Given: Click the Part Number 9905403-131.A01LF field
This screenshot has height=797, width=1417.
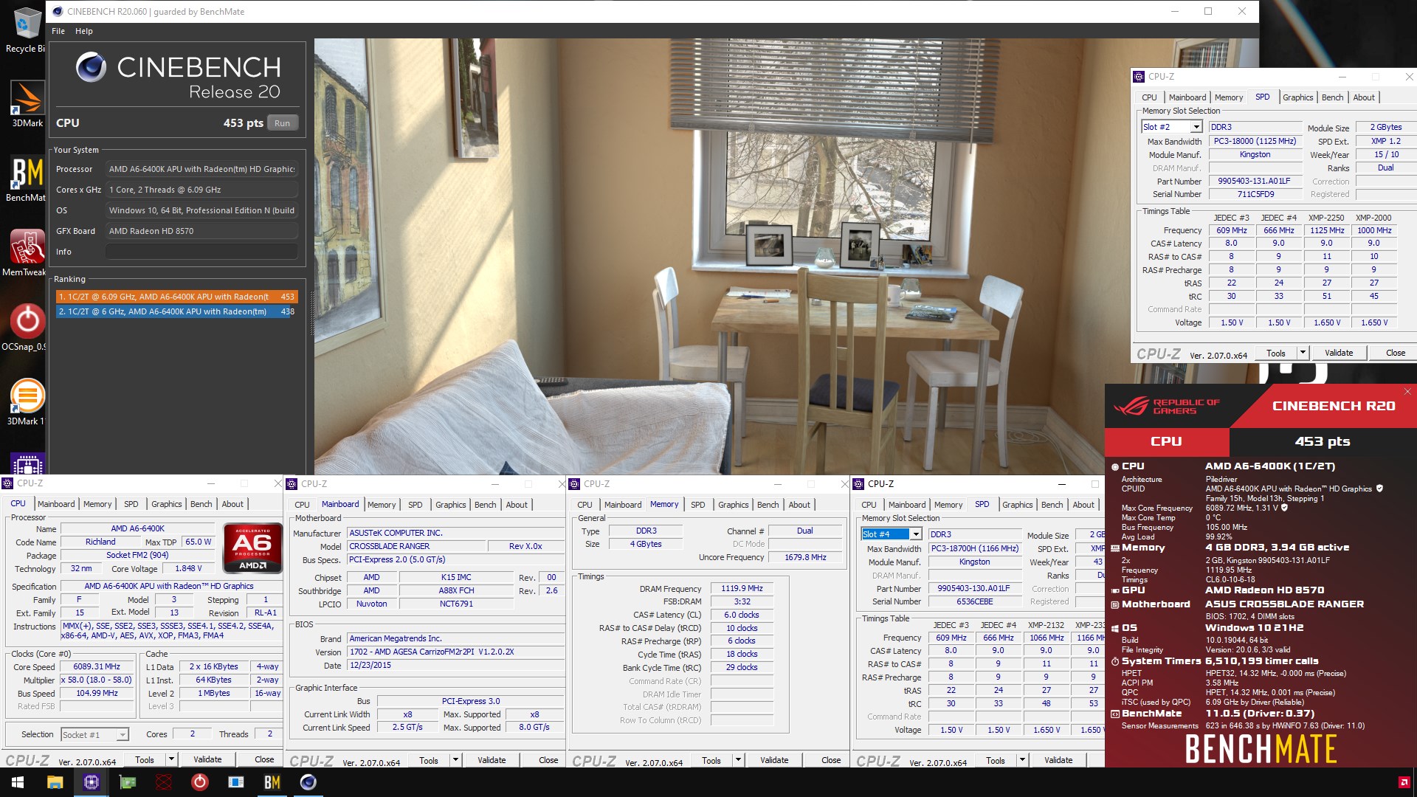Looking at the screenshot, I should point(1254,181).
